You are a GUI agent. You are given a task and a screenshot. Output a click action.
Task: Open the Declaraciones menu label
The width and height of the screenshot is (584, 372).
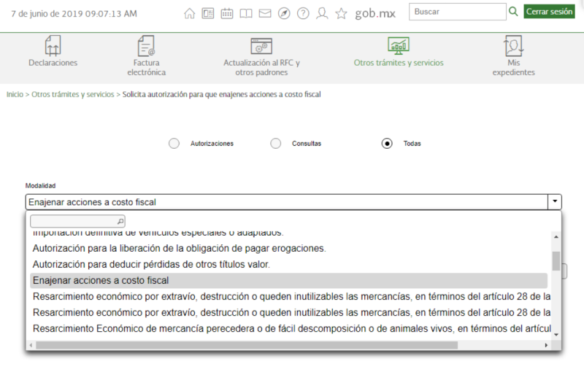click(53, 63)
